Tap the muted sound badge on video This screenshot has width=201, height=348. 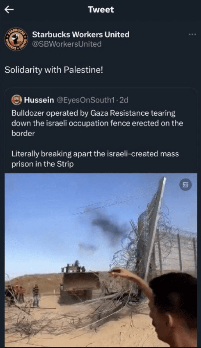[186, 184]
